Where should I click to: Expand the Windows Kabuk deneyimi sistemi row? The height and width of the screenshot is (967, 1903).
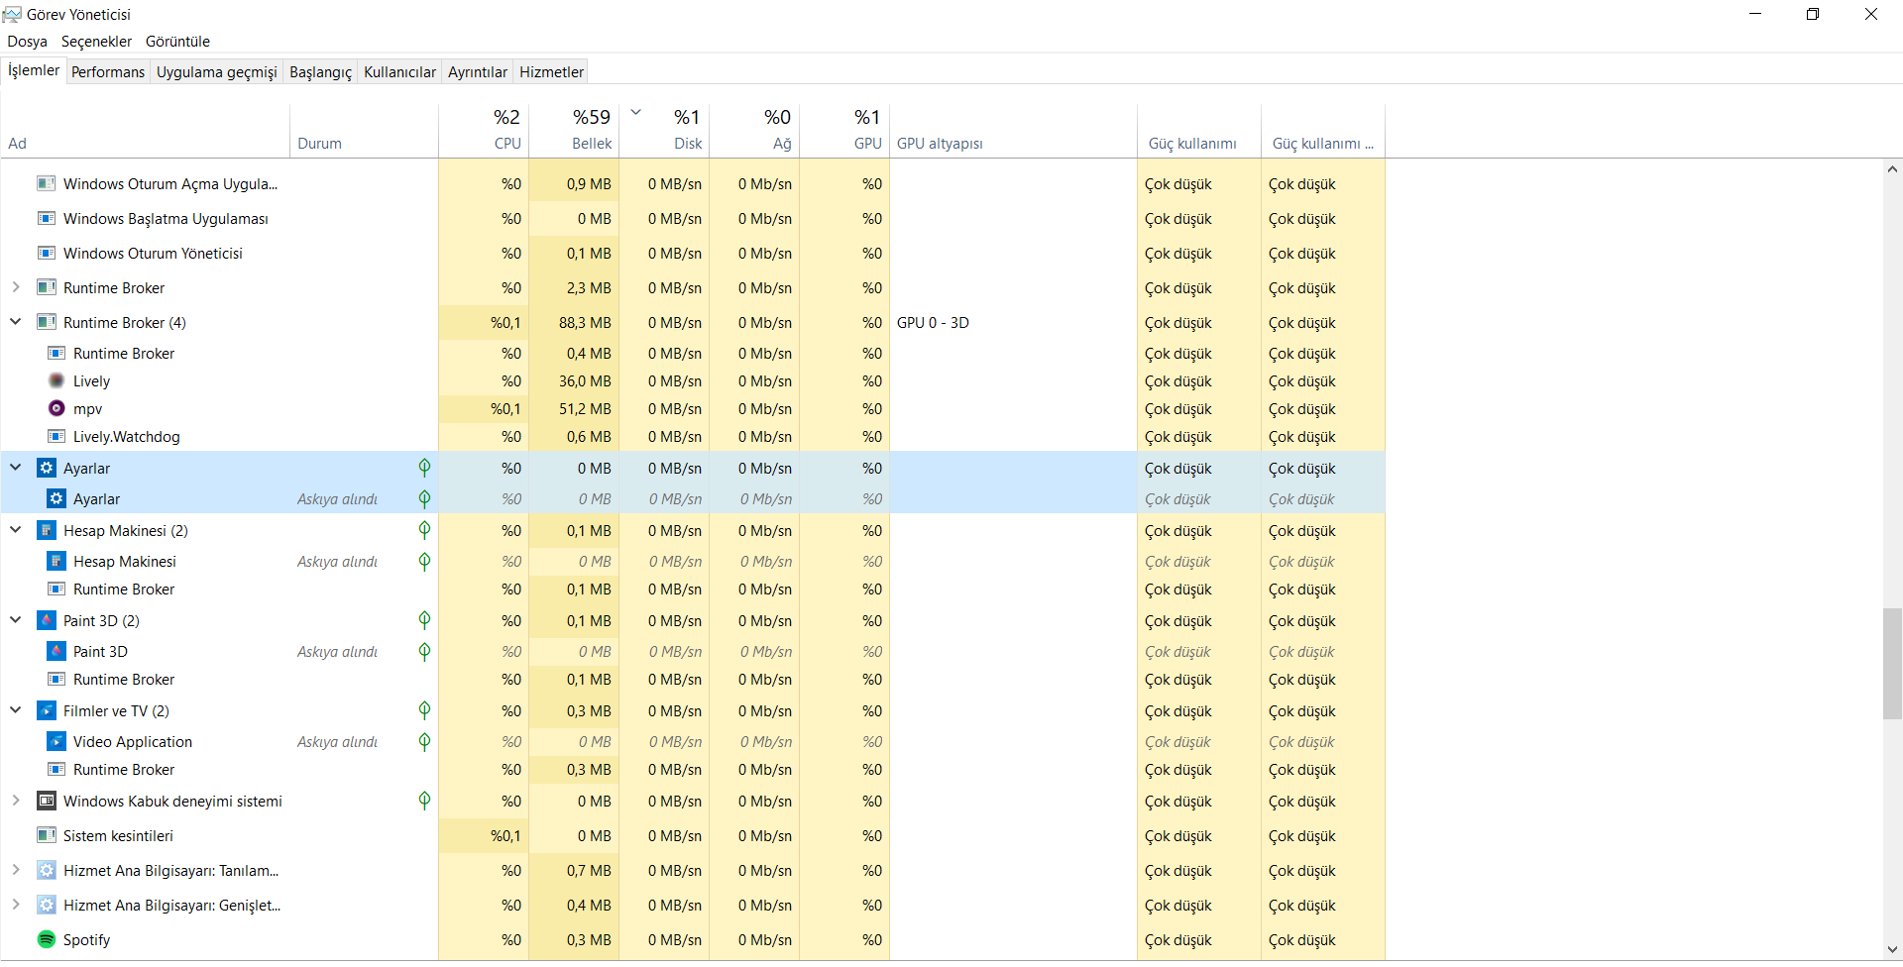[x=16, y=801]
